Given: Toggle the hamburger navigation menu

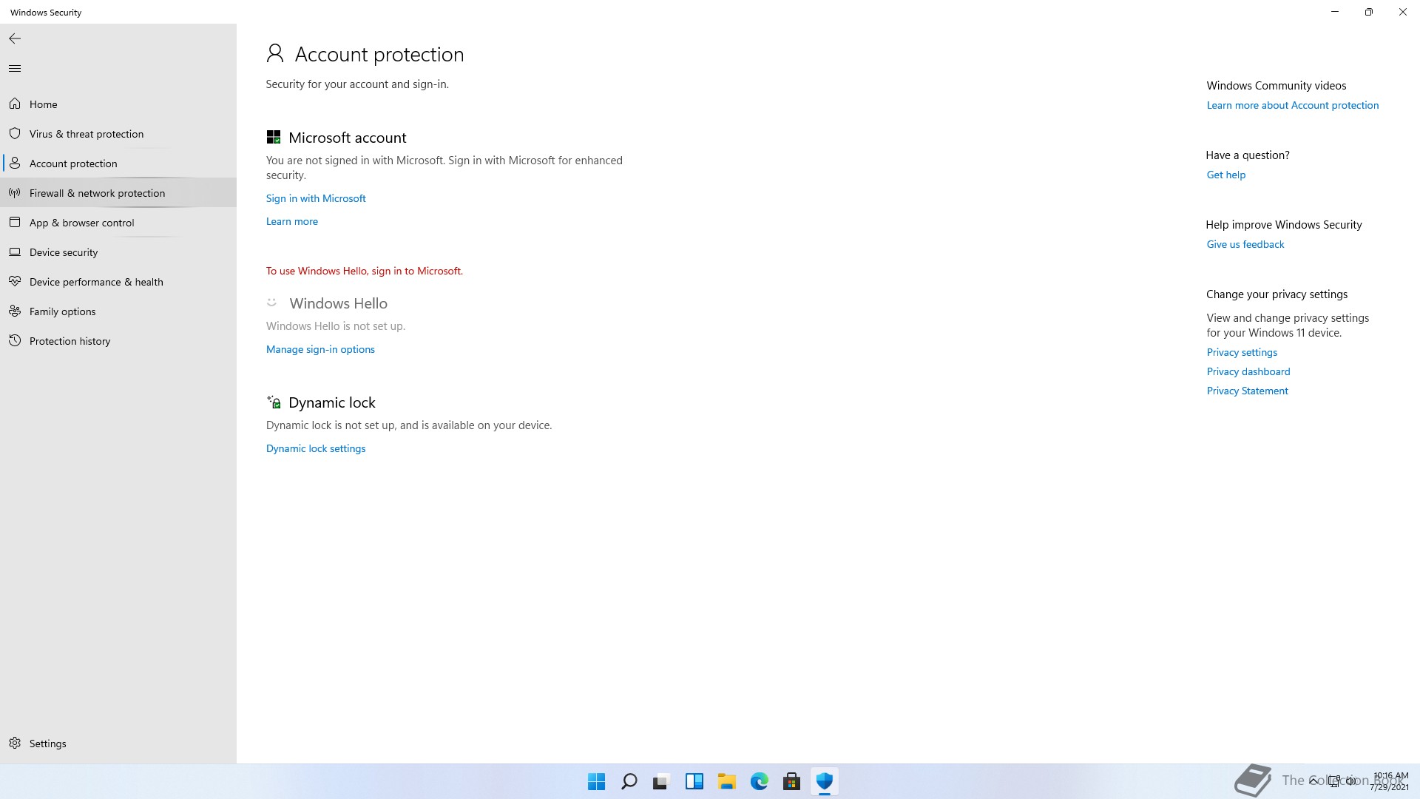Looking at the screenshot, I should (15, 69).
